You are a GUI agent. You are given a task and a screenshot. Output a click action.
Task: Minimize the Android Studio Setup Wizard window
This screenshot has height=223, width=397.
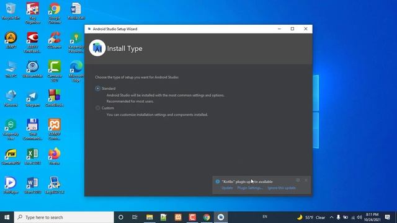[279, 29]
